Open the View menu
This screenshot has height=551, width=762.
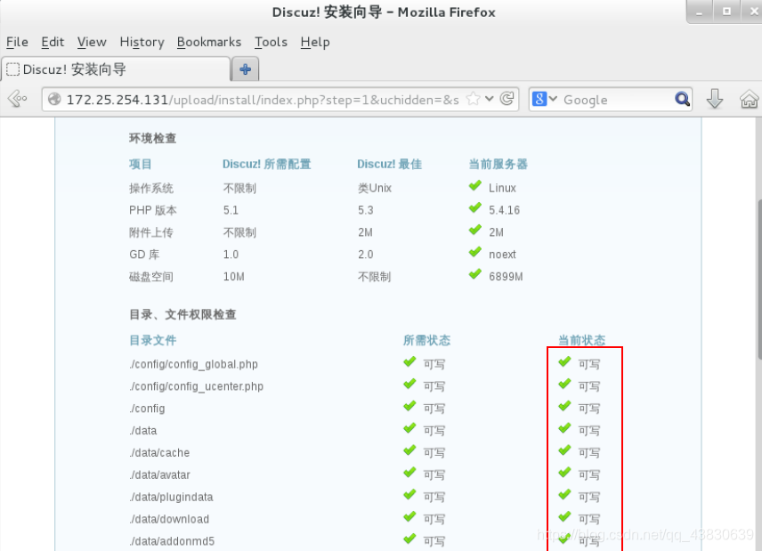tap(92, 42)
